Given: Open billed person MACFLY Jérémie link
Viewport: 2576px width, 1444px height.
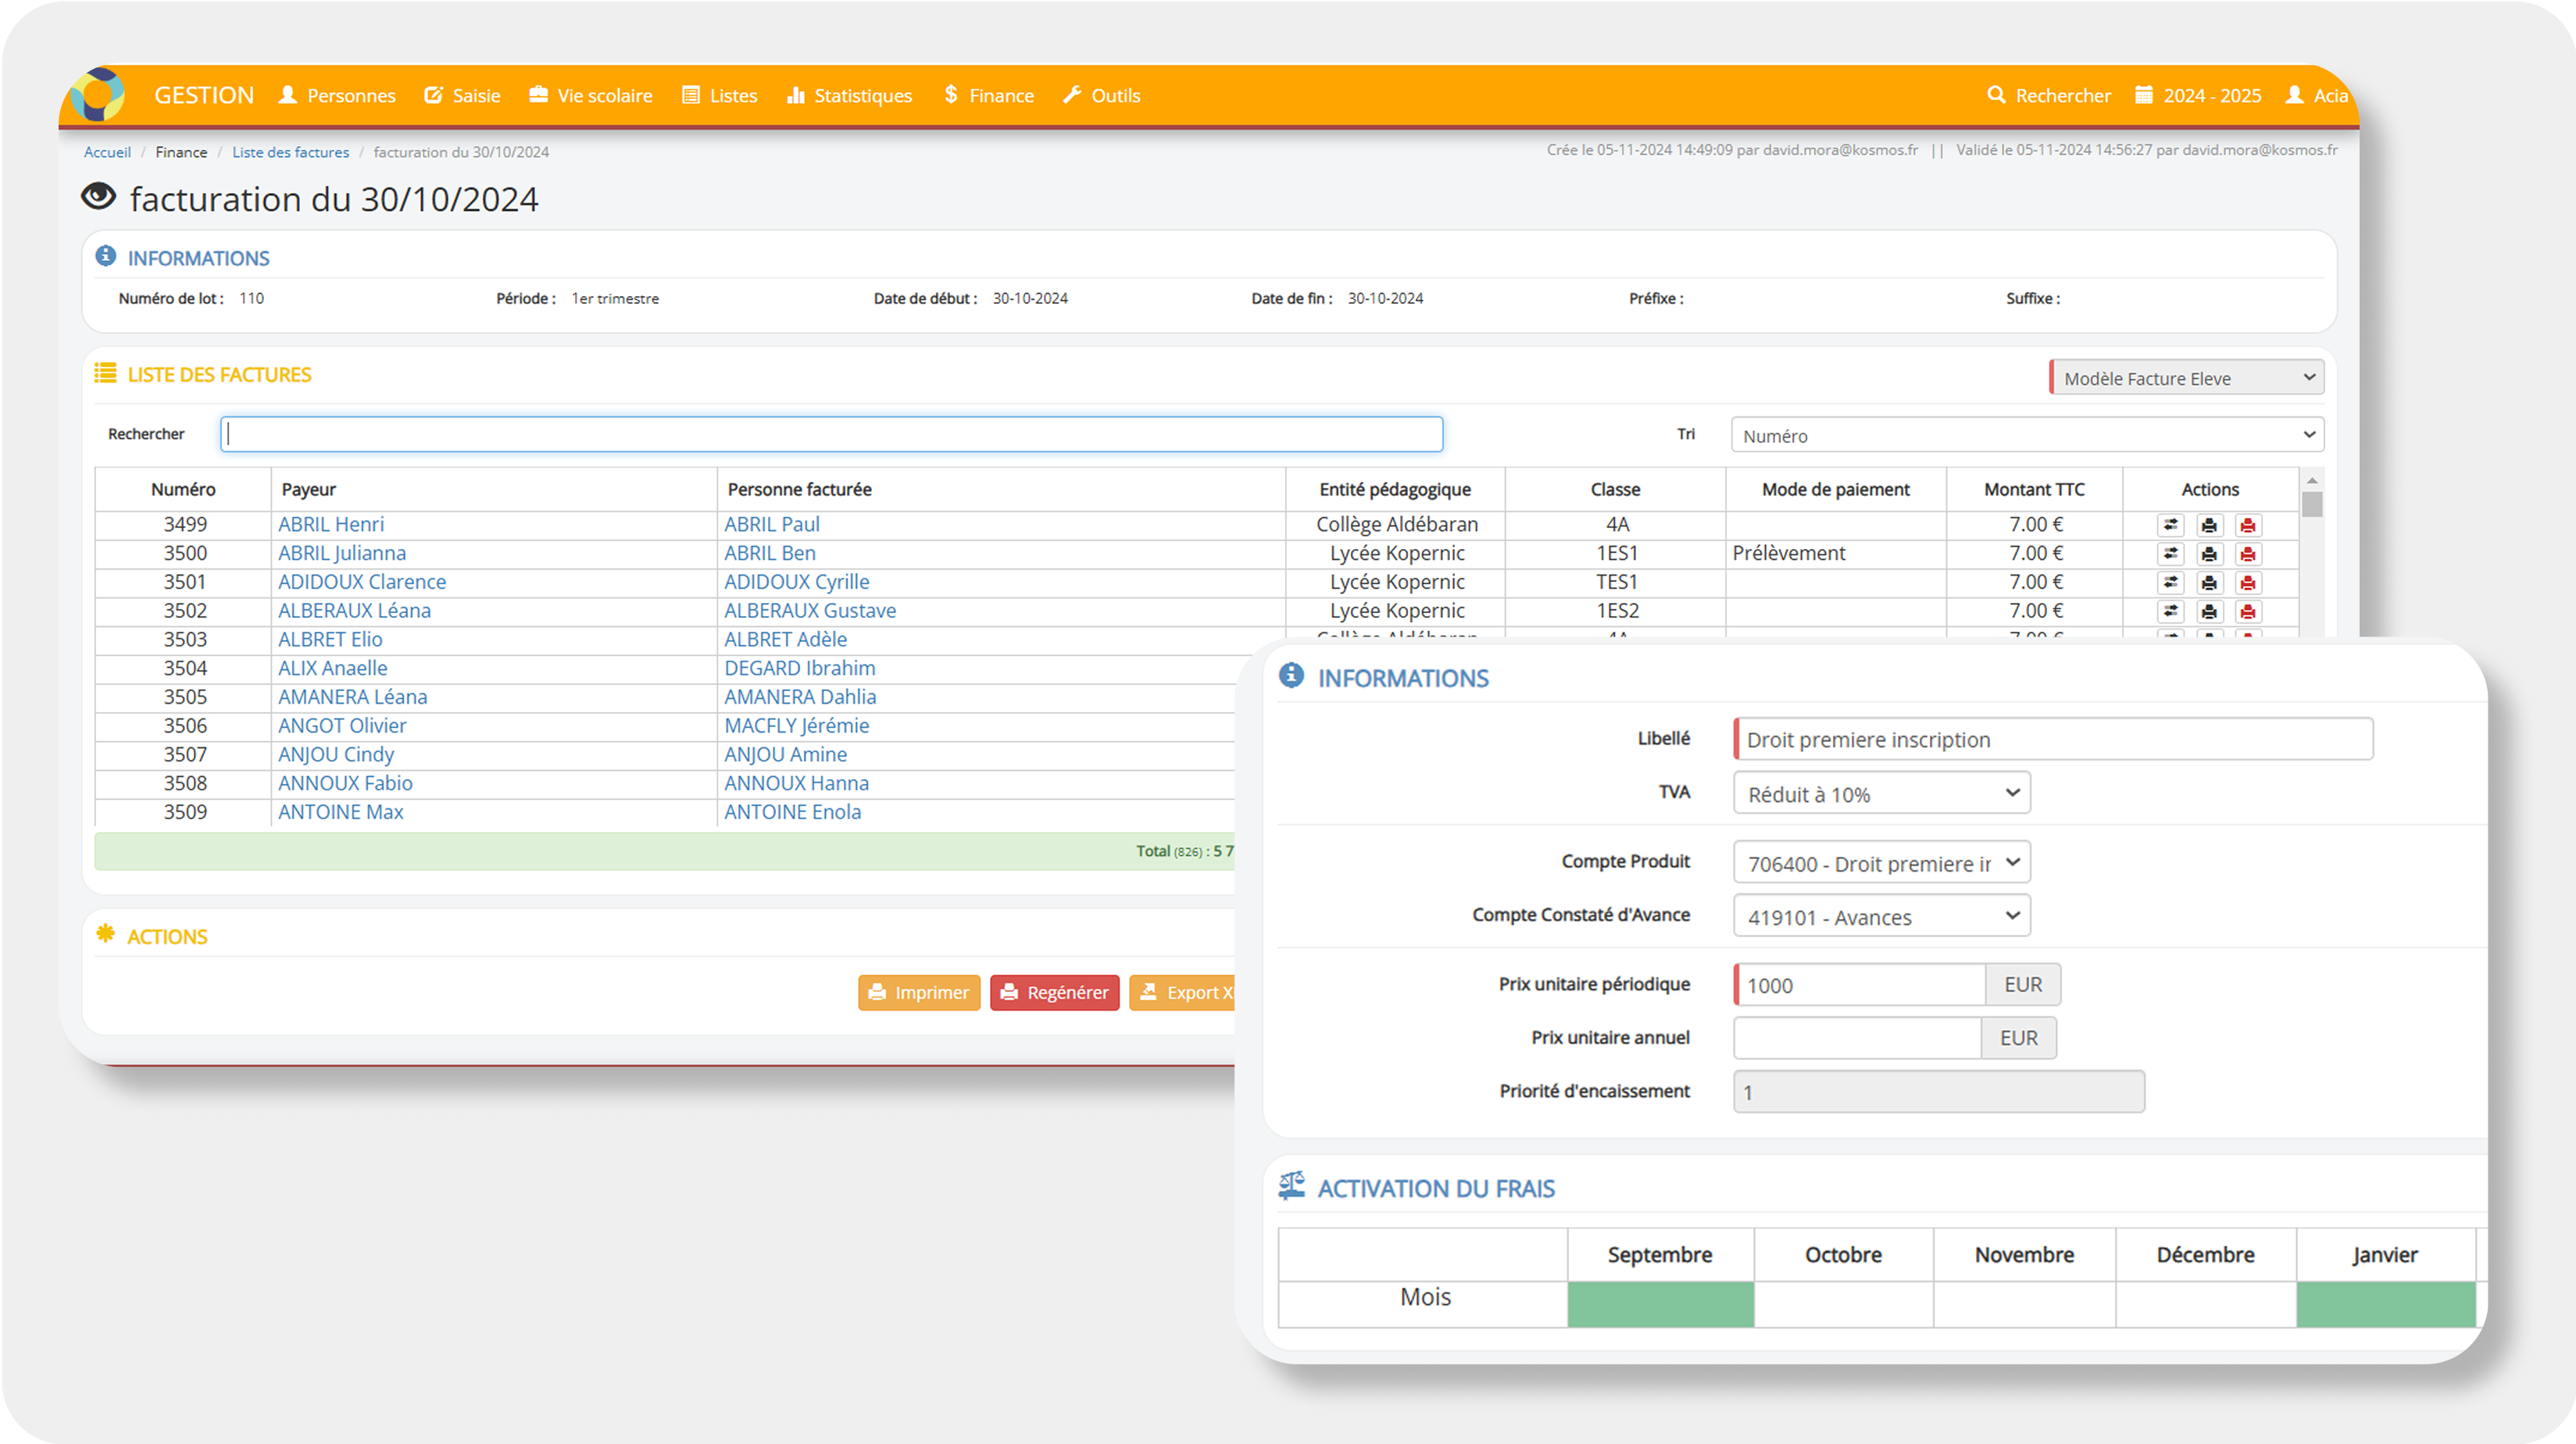Looking at the screenshot, I should 797,726.
